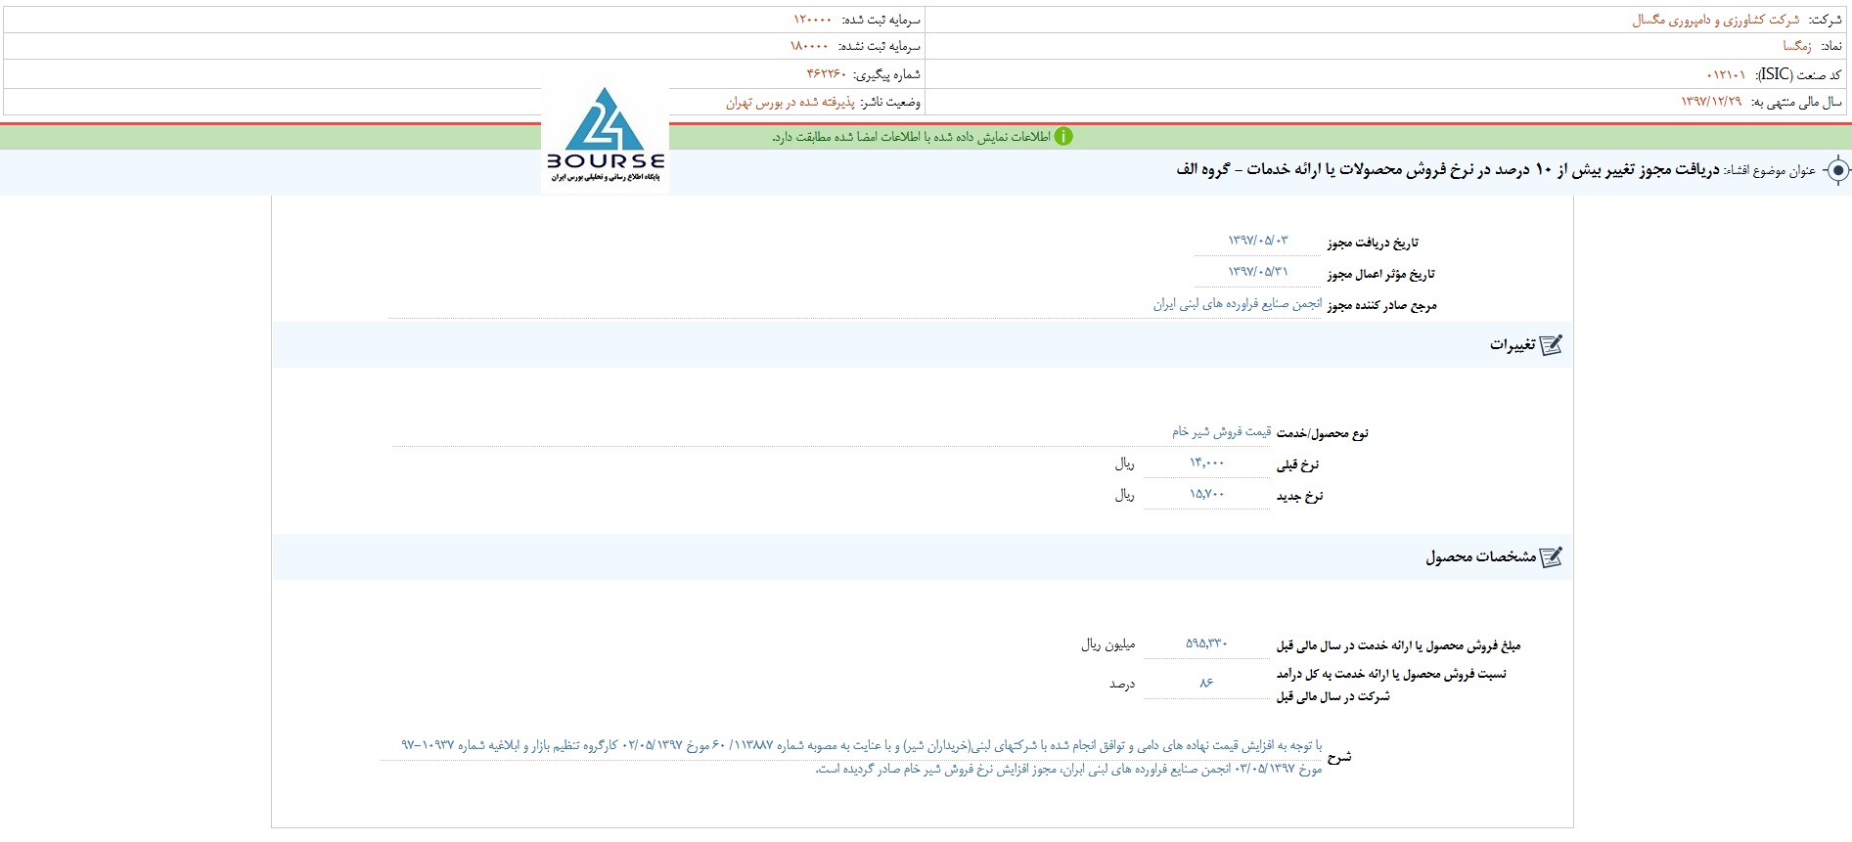The height and width of the screenshot is (842, 1852).
Task: Click the درصد unit label
Action: coord(1122,684)
